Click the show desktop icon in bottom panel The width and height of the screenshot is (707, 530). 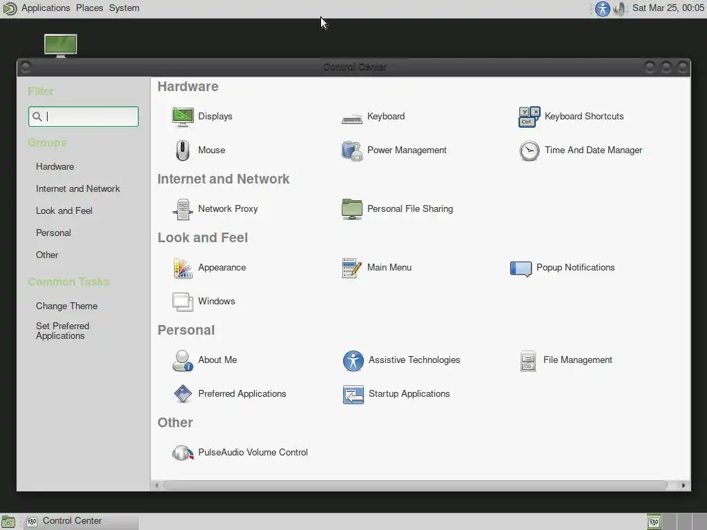tap(8, 522)
